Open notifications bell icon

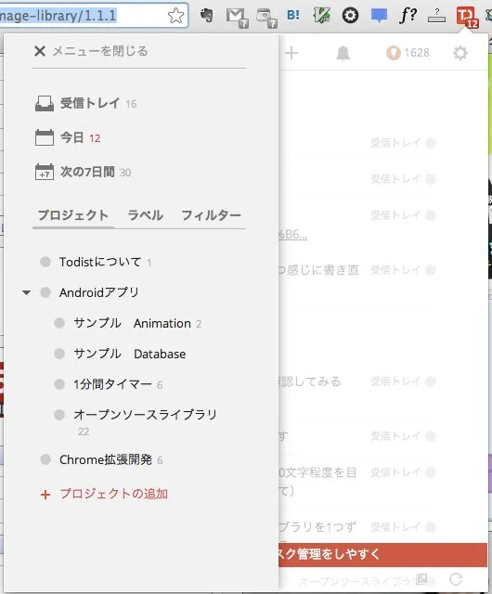tap(343, 53)
